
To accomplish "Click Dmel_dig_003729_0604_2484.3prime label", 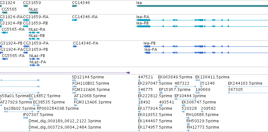I will pyautogui.click(x=65, y=127).
